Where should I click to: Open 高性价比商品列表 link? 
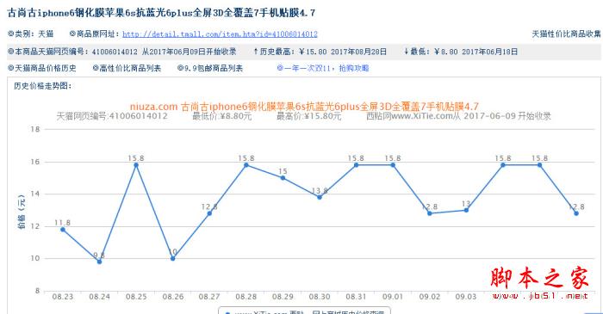127,68
